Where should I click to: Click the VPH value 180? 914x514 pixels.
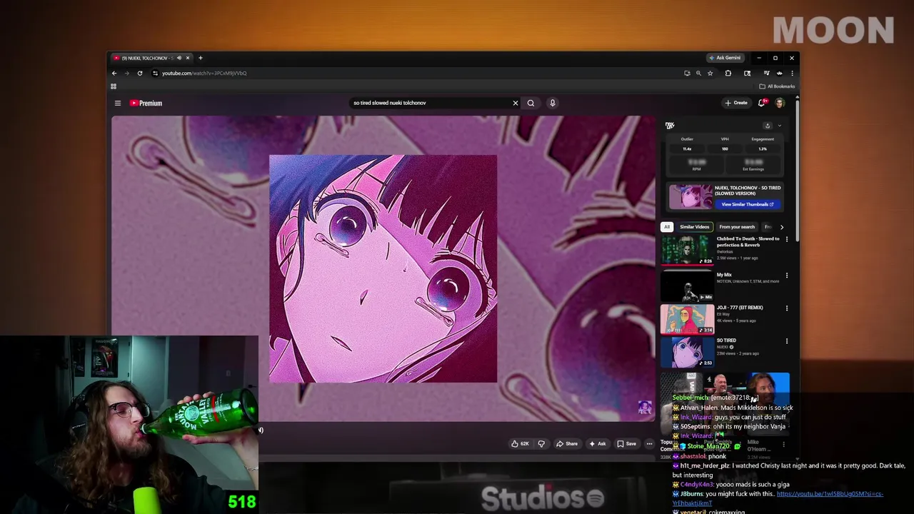(725, 149)
